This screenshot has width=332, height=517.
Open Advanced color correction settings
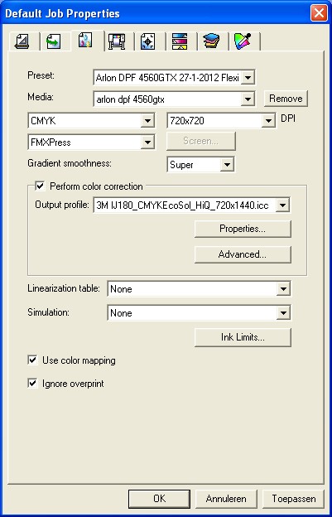pyautogui.click(x=243, y=254)
